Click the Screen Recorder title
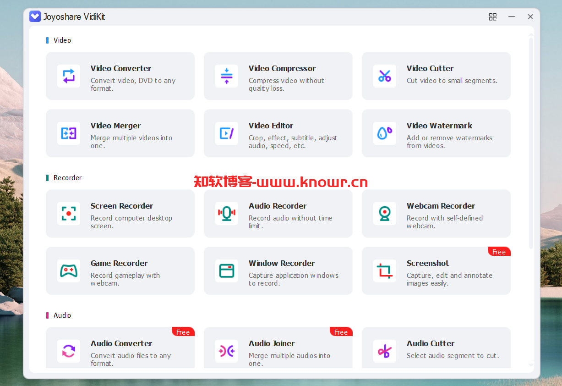This screenshot has height=386, width=562. click(x=122, y=206)
